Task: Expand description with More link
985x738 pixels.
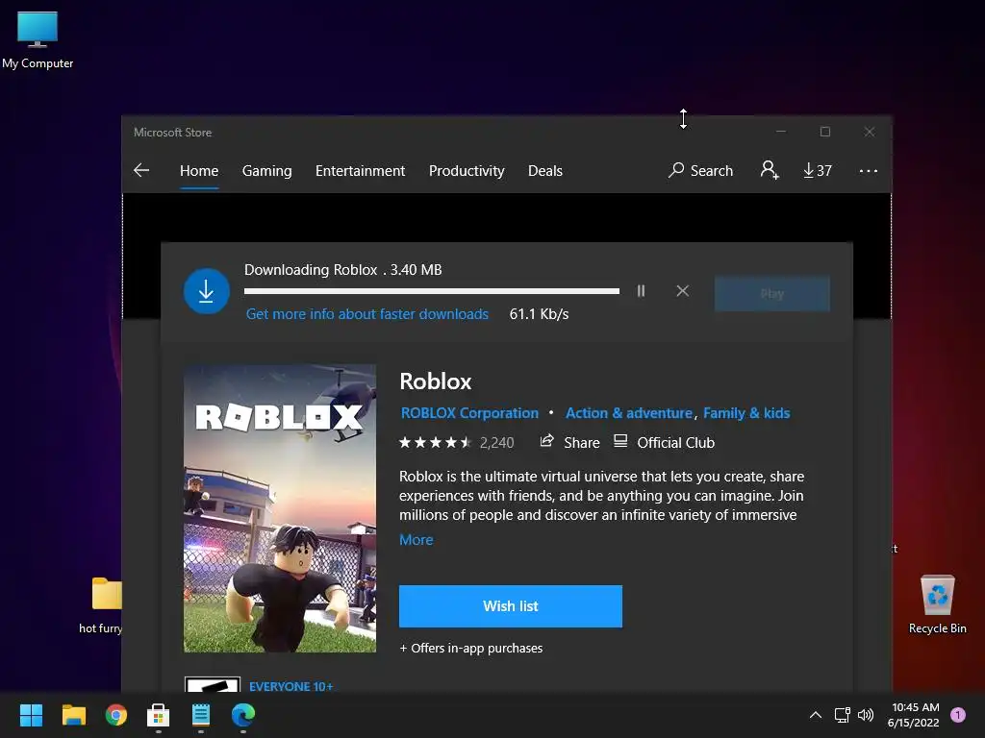Action: (x=416, y=540)
